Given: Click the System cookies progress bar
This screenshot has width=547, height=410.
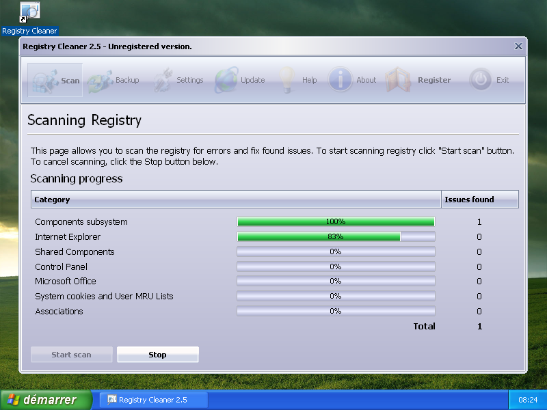Looking at the screenshot, I should coord(336,296).
